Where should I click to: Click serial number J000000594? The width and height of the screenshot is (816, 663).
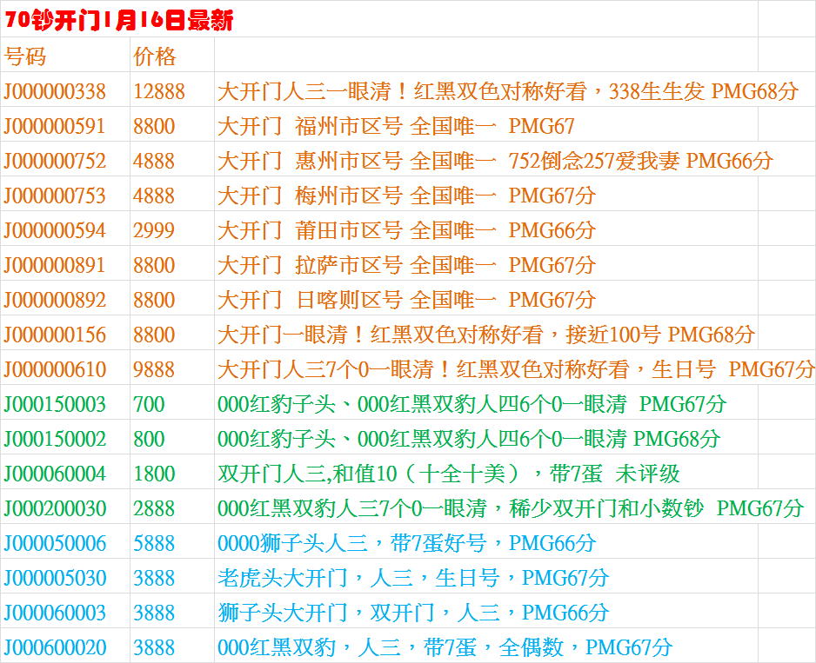(x=55, y=231)
